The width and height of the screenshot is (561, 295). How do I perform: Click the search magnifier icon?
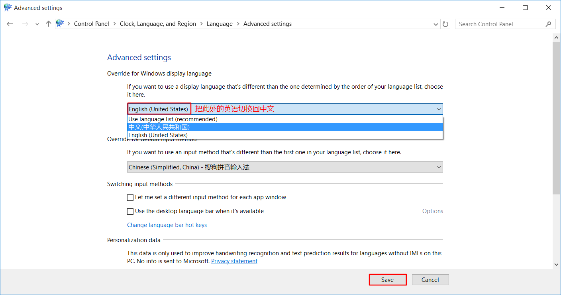(549, 24)
